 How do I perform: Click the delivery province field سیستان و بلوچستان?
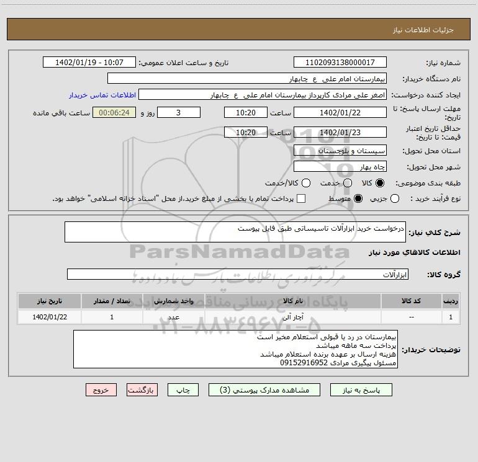tap(340, 151)
